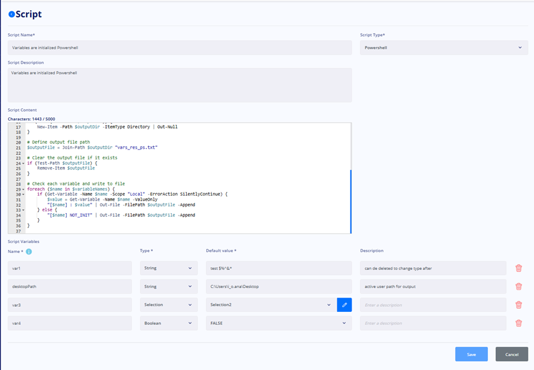This screenshot has height=370, width=534.
Task: Click the var3 name field
Action: coord(70,304)
